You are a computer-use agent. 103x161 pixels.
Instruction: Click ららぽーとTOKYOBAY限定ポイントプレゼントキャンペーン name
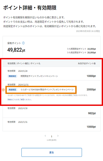coord(47,90)
